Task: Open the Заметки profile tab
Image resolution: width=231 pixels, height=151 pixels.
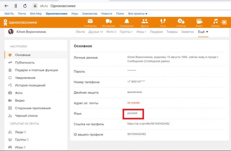Action: 187,32
